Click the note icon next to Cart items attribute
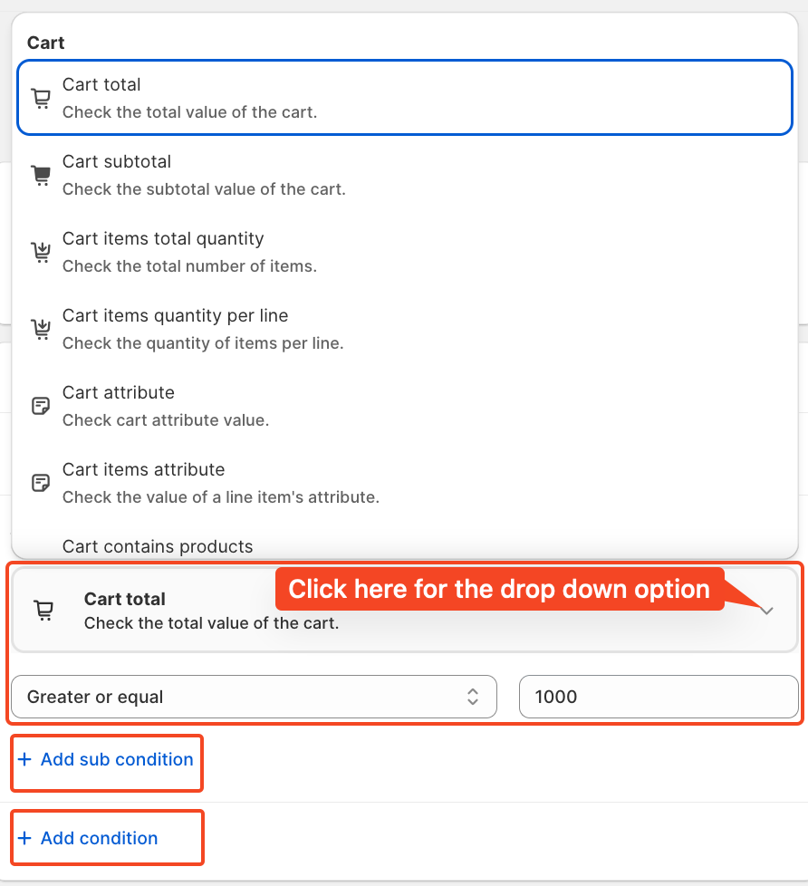 point(41,483)
